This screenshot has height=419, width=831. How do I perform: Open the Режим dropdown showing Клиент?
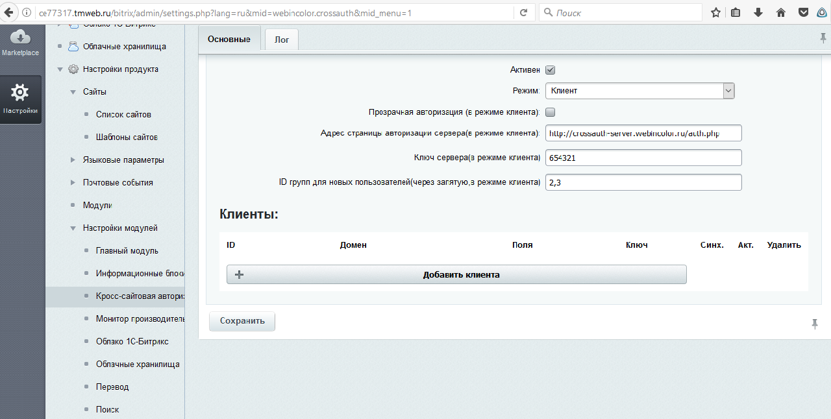click(639, 91)
